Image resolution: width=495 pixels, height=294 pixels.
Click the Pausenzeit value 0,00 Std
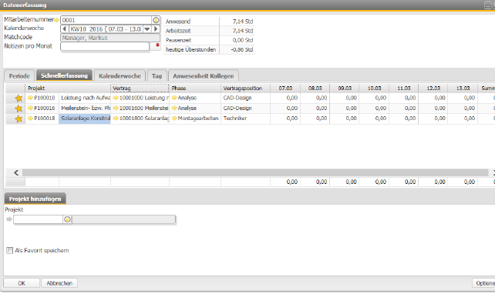point(243,40)
